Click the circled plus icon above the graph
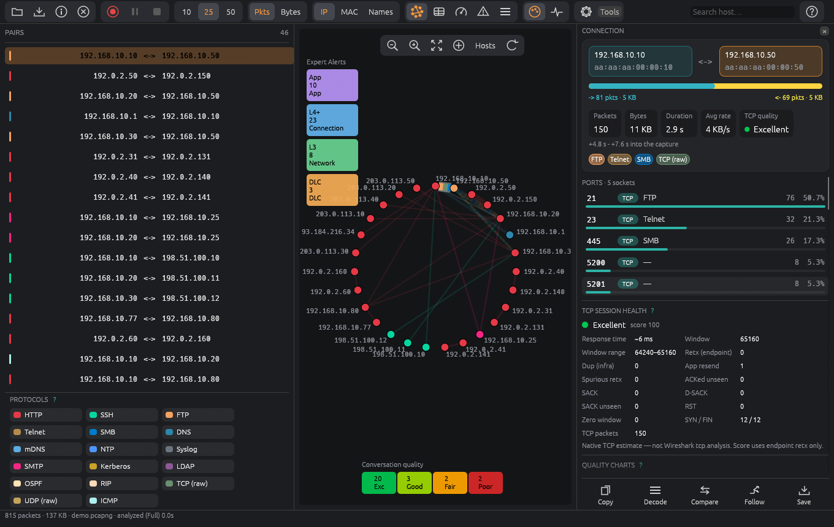834x527 pixels. click(459, 45)
